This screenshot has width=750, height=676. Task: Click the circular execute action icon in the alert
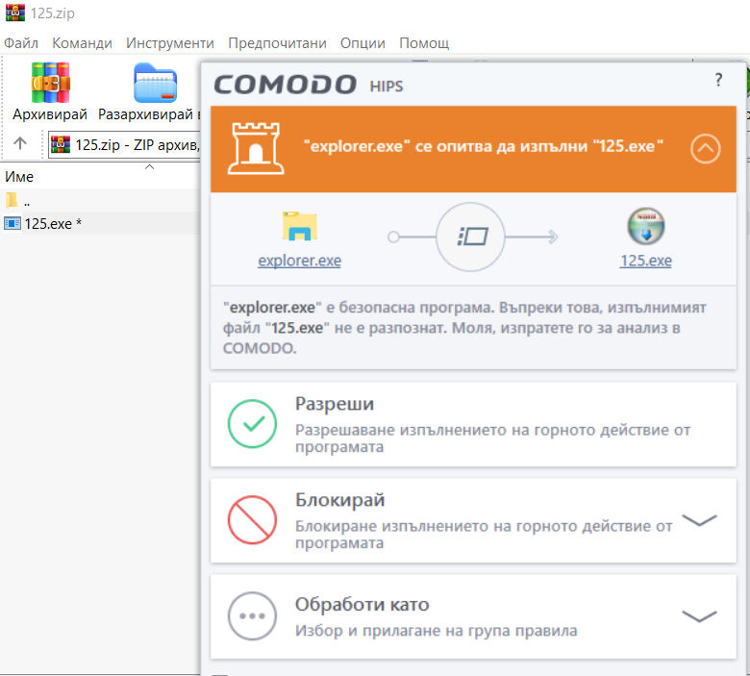coord(470,237)
